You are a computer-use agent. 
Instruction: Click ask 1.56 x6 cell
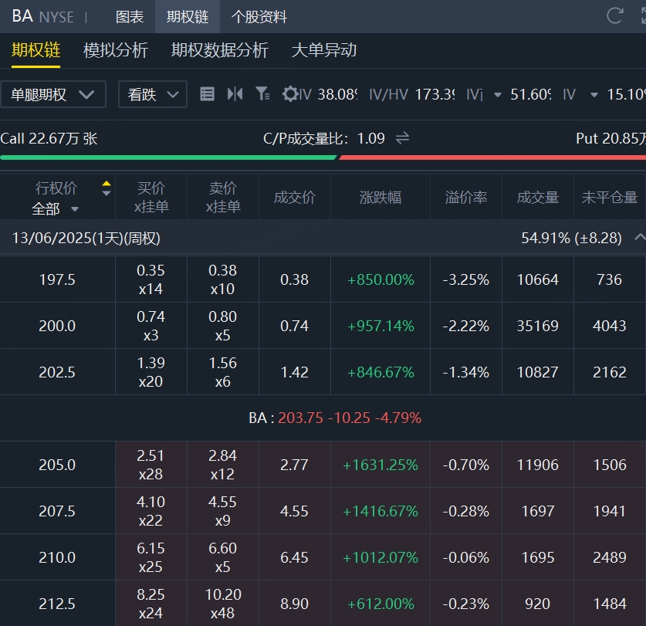223,372
